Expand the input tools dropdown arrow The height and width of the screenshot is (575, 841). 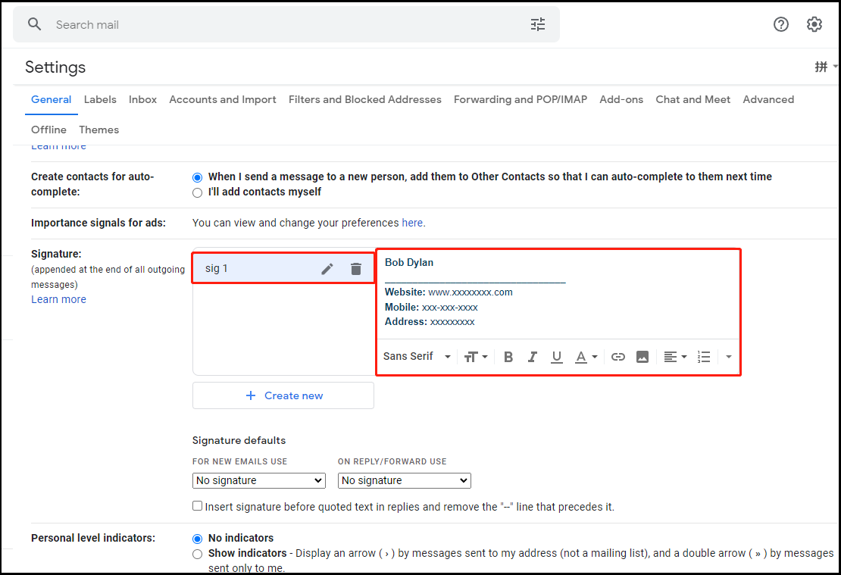(x=835, y=67)
